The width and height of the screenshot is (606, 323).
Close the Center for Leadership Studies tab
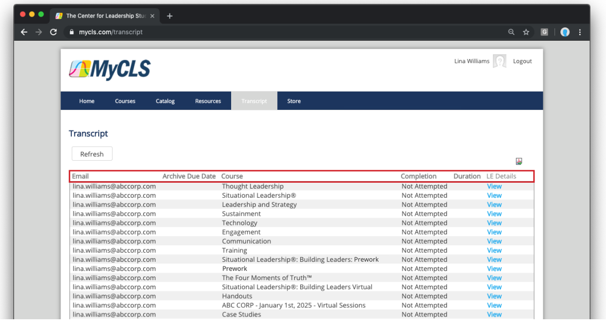[x=152, y=16]
